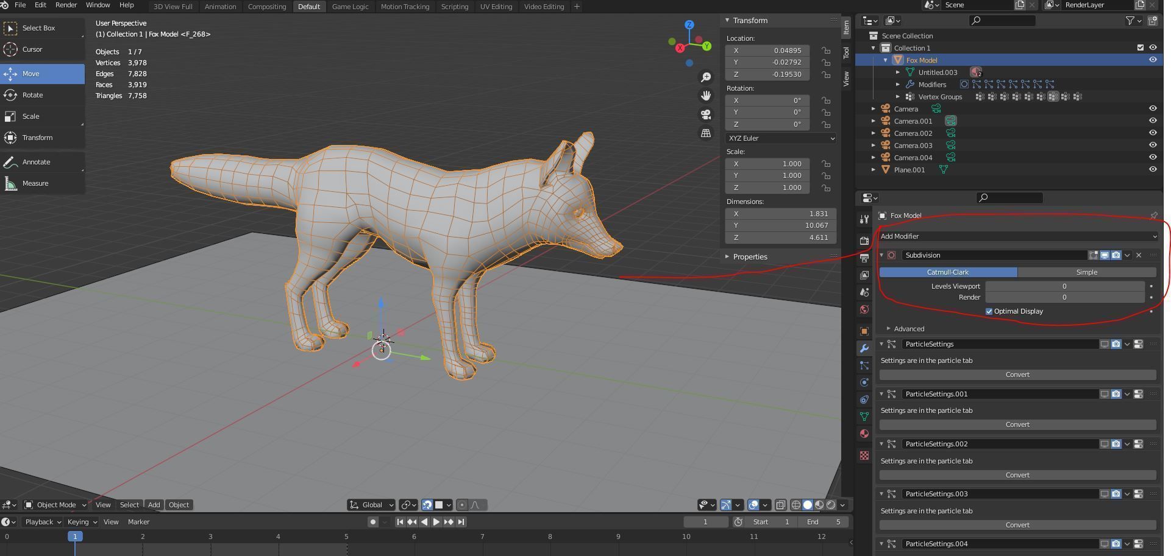The width and height of the screenshot is (1171, 556).
Task: Select the Annotate tool
Action: coord(42,162)
